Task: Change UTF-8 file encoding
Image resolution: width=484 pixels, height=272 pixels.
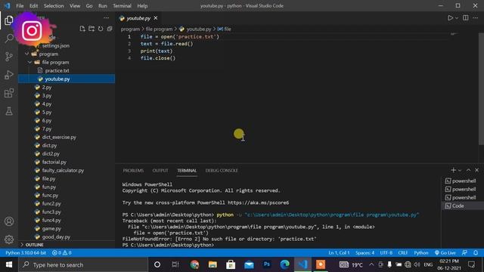Action: point(386,253)
